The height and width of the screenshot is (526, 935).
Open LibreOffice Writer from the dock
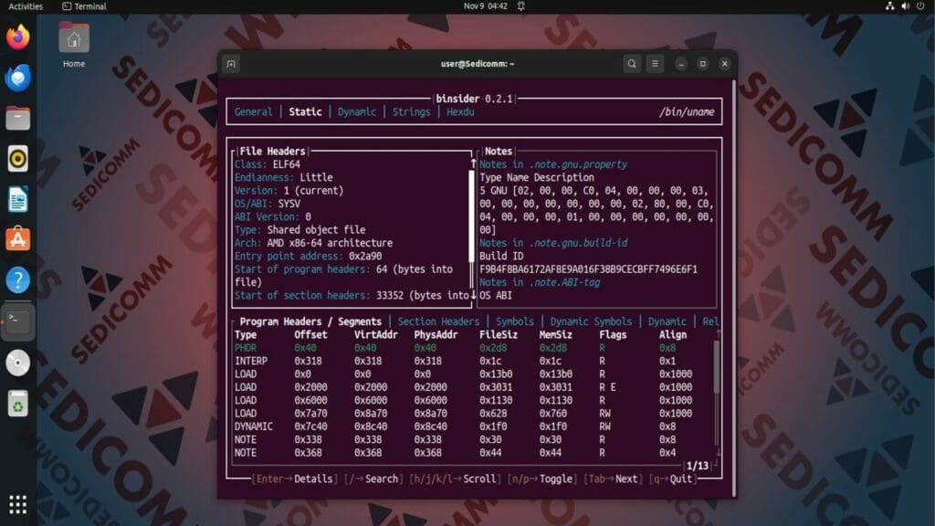tap(18, 195)
